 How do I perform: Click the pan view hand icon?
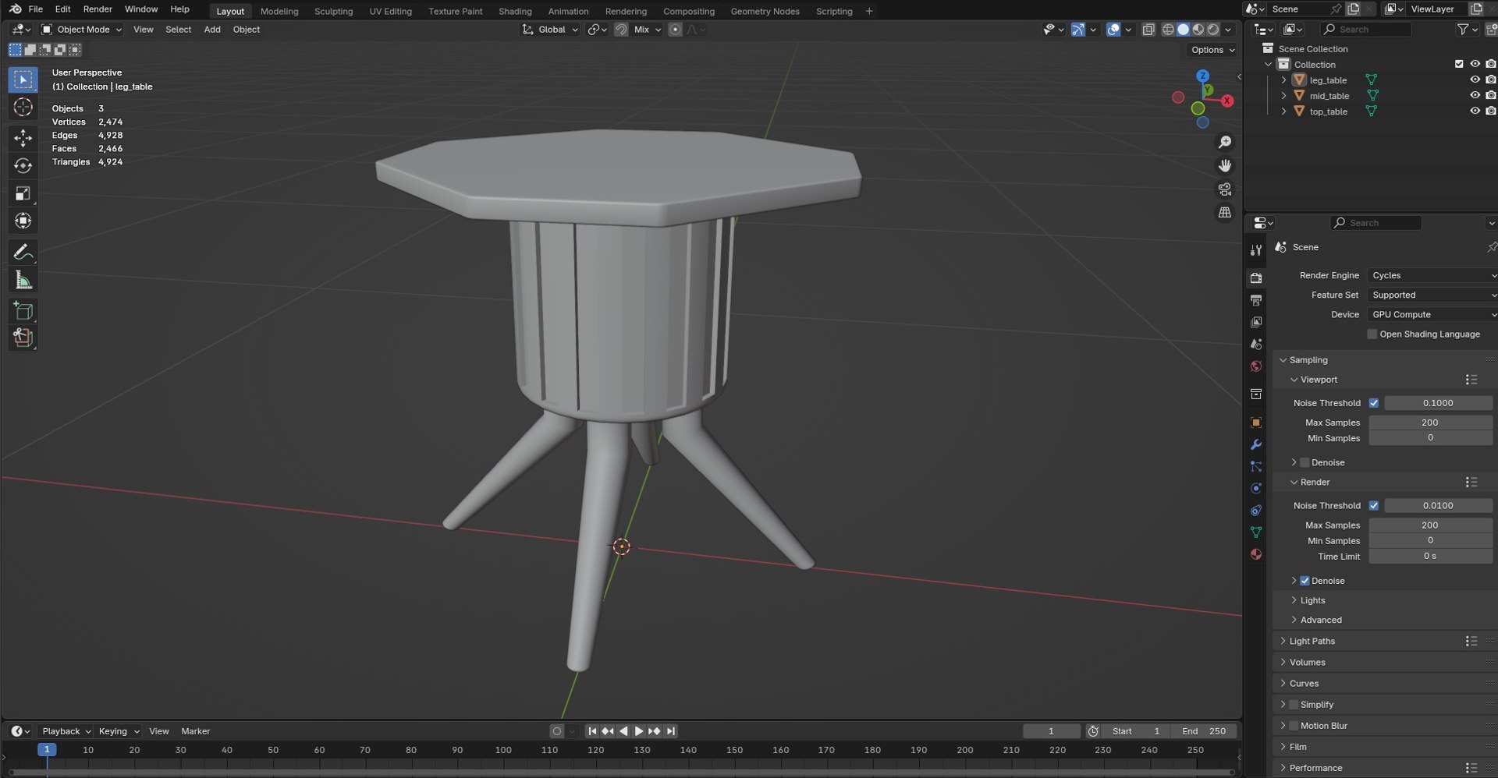pyautogui.click(x=1225, y=165)
